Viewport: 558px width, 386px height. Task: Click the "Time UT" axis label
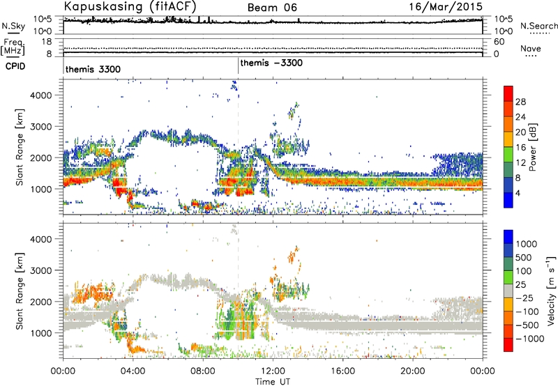(273, 382)
